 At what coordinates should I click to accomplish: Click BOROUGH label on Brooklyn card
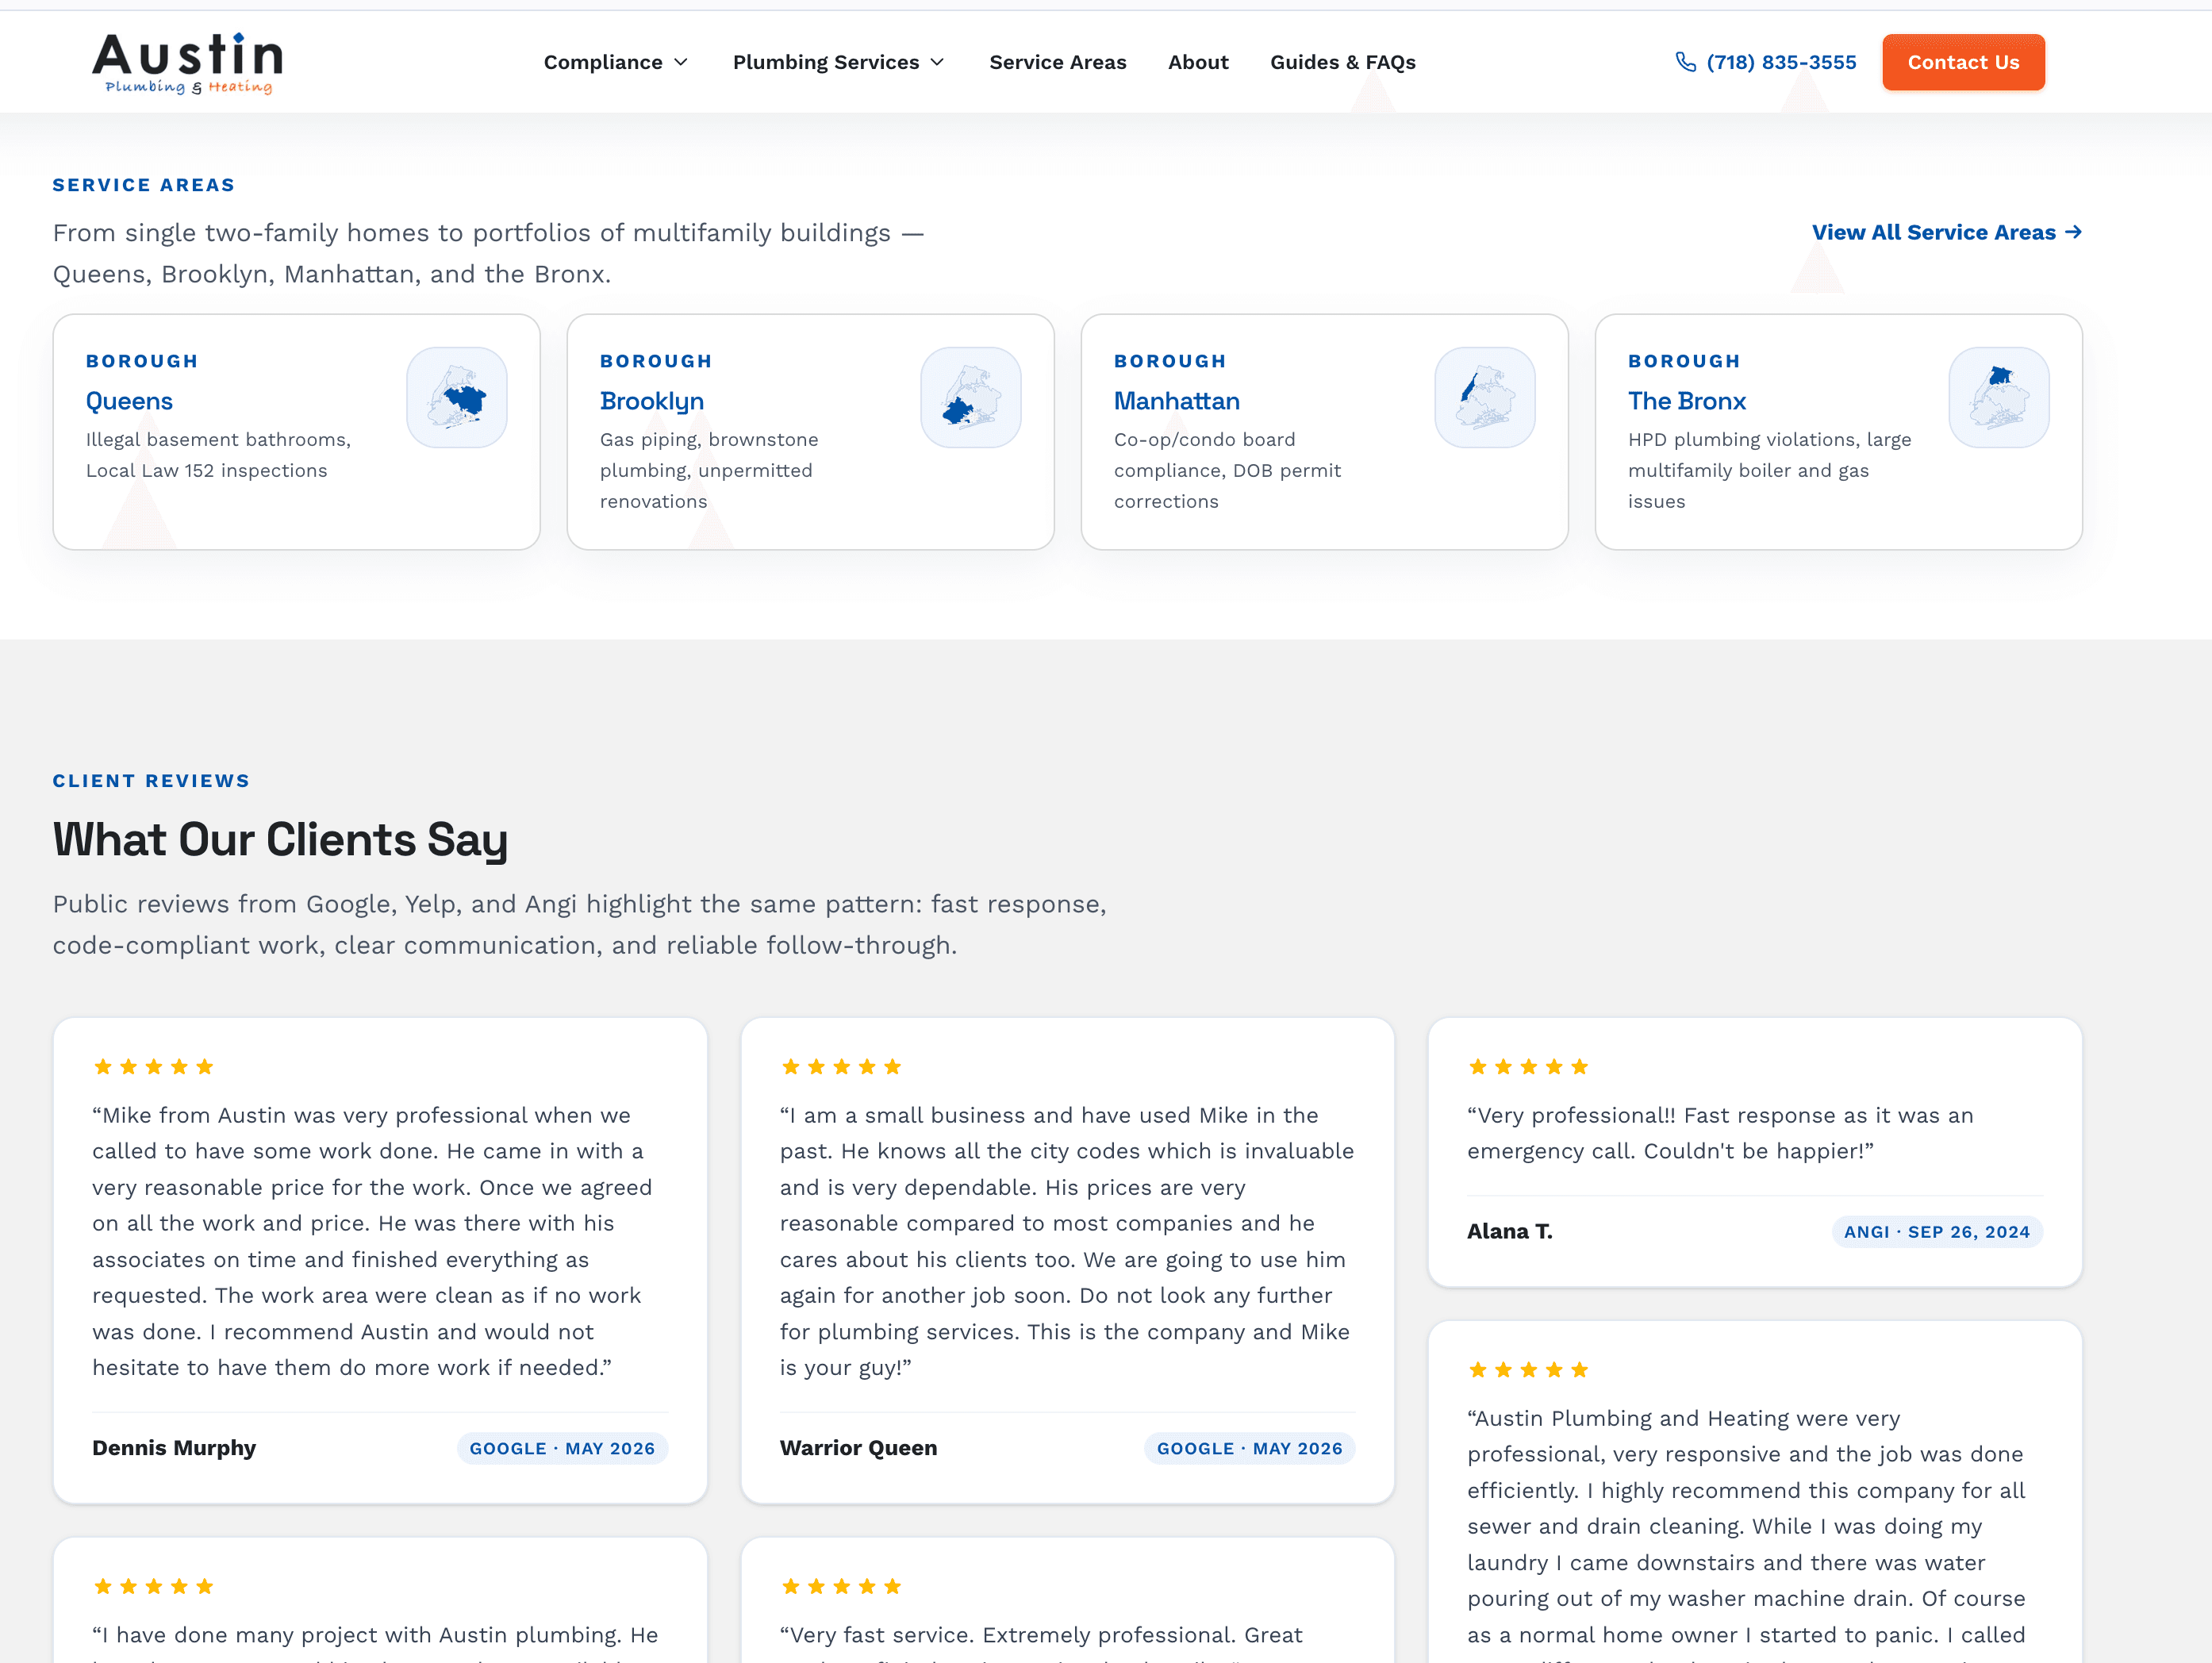[656, 361]
